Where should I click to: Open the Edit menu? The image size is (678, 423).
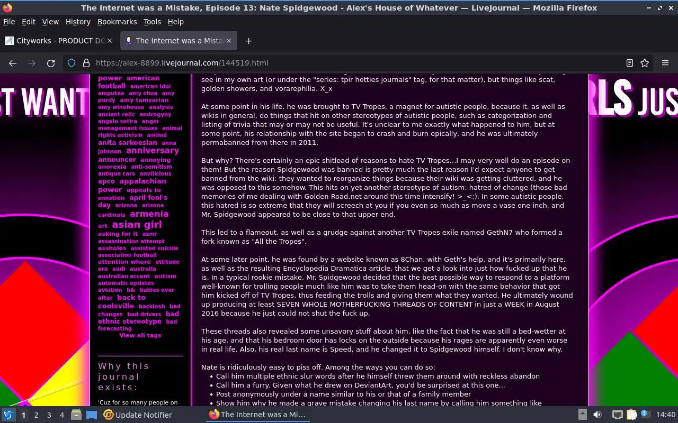29,22
